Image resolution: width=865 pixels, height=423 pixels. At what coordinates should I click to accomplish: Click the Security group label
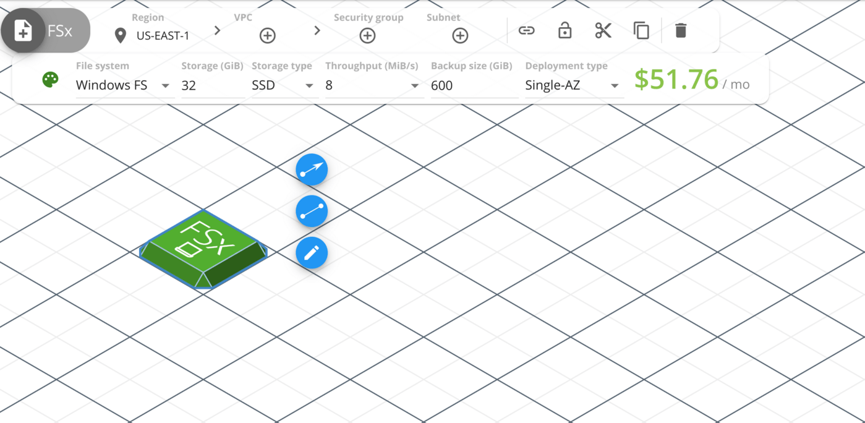point(369,17)
